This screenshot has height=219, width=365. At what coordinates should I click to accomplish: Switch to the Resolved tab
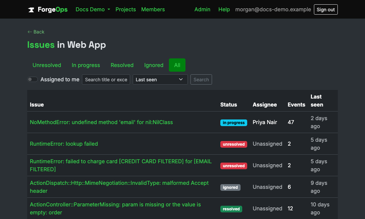(x=122, y=65)
